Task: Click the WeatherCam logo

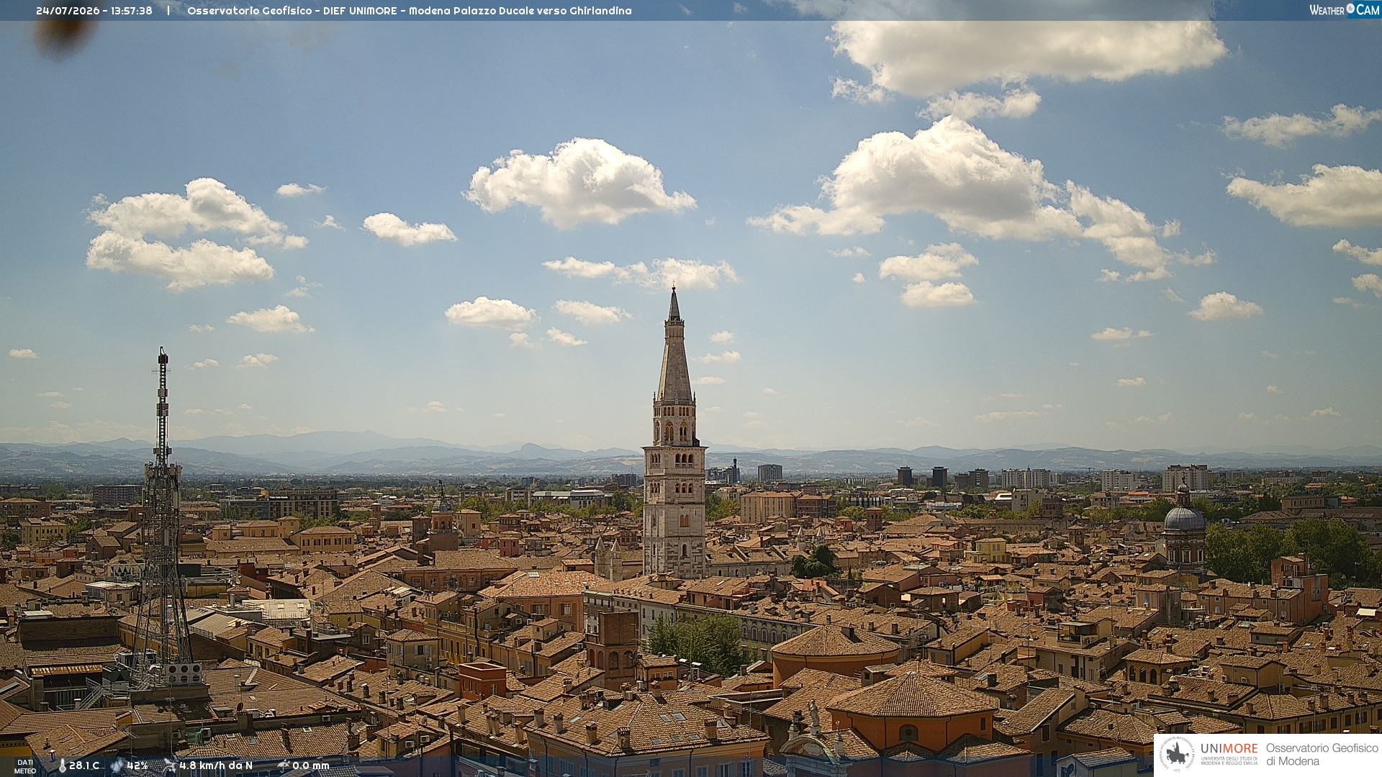Action: 1345,10
